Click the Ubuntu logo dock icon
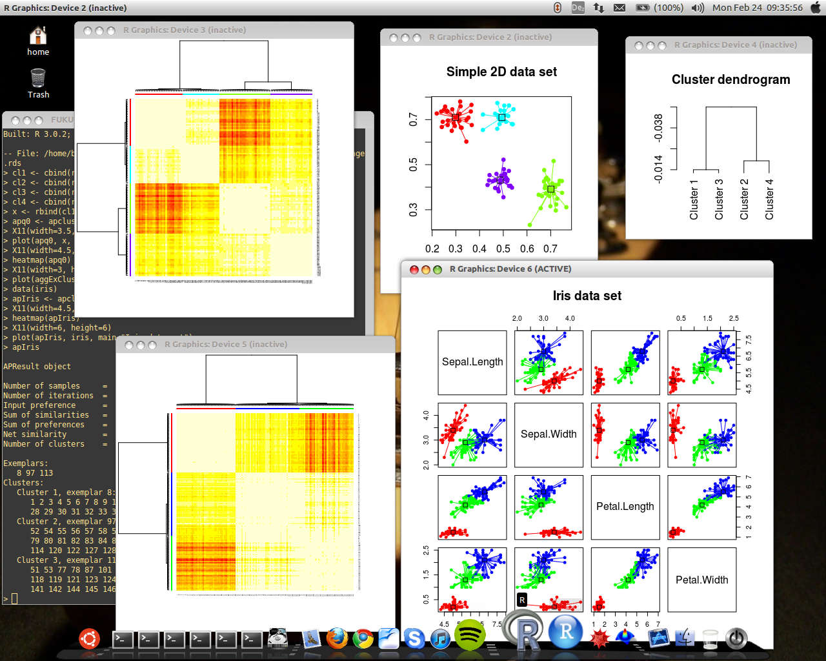The image size is (826, 661). [89, 638]
